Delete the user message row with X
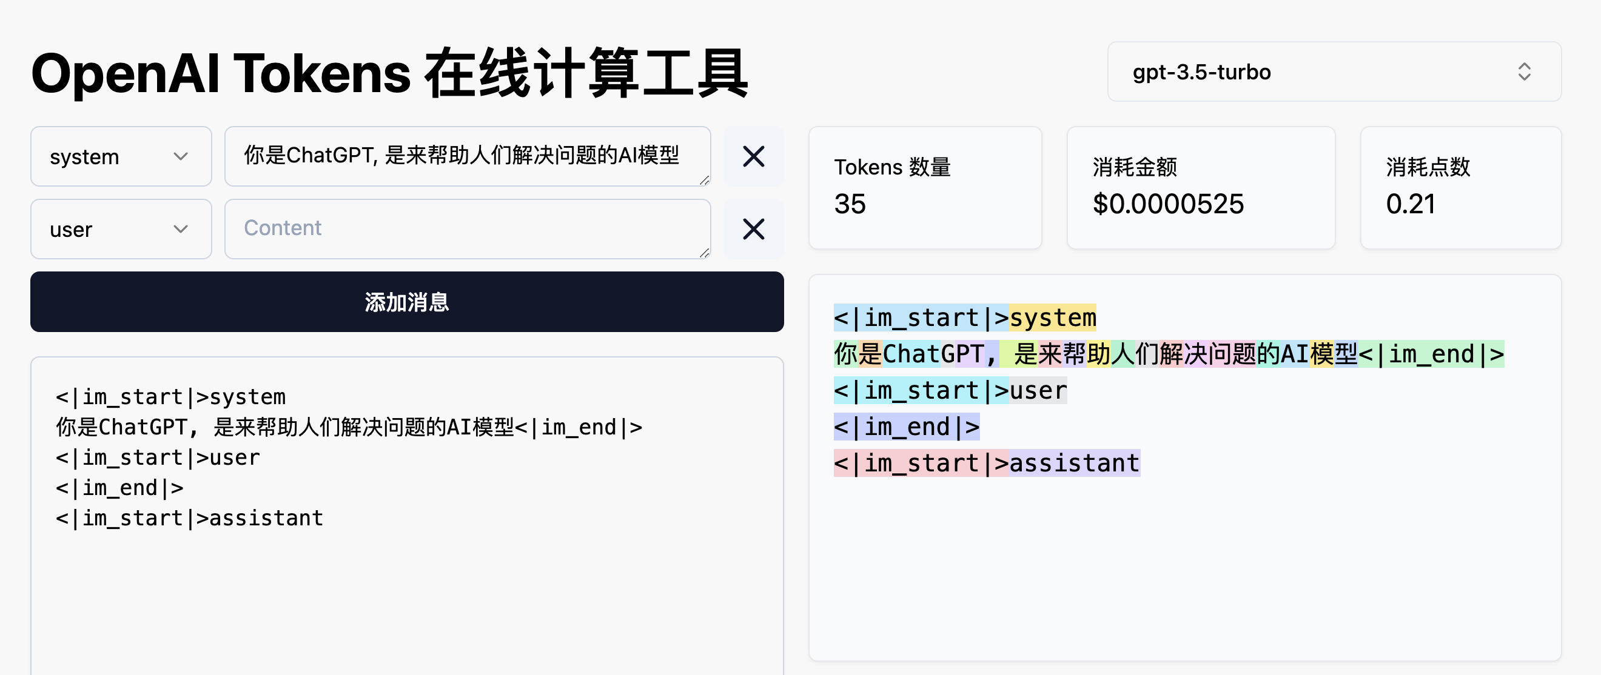Viewport: 1601px width, 675px height. coord(753,229)
